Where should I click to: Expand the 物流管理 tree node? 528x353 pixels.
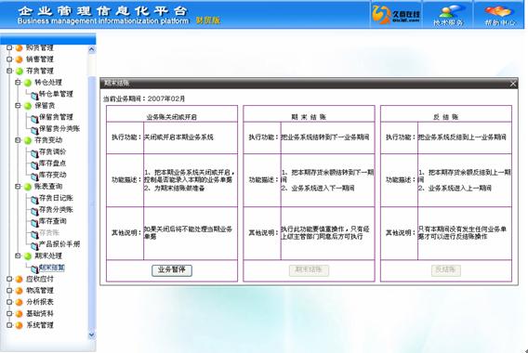click(10, 291)
